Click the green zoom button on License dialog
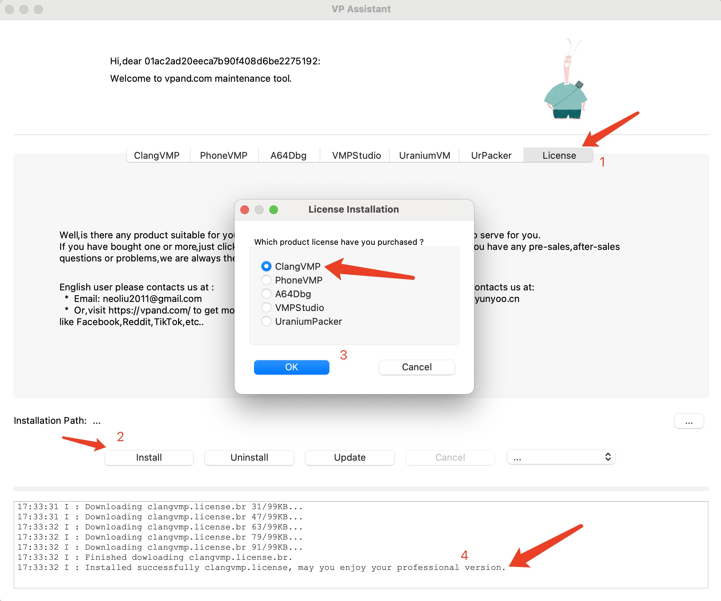 pyautogui.click(x=274, y=210)
